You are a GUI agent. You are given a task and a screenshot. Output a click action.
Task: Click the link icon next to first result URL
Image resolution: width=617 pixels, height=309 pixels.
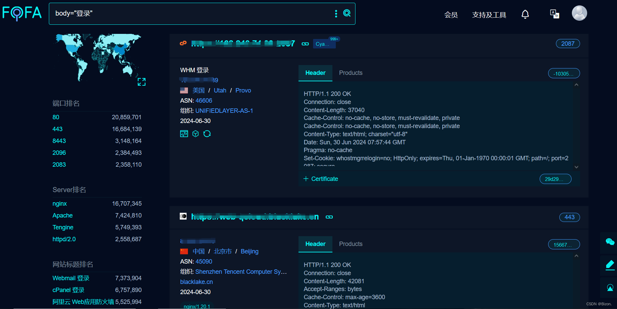coord(305,44)
